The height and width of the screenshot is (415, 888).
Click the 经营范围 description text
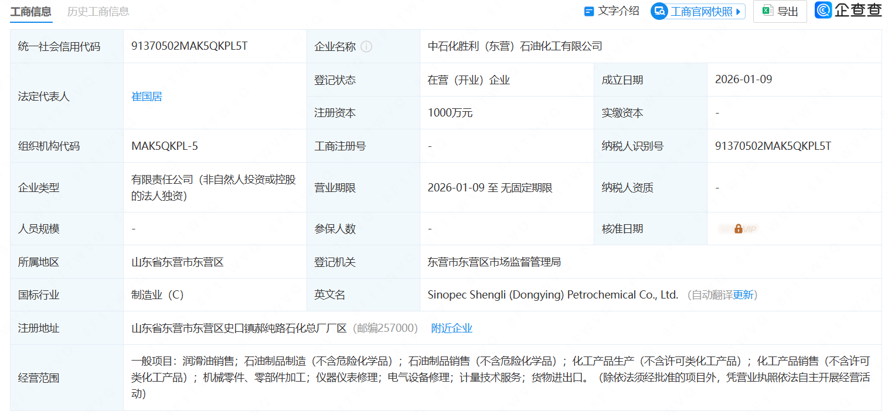500,378
